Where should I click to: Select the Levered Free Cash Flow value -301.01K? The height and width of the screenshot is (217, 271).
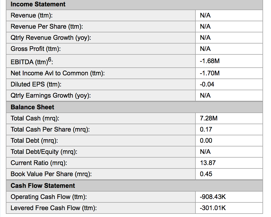[x=213, y=208]
